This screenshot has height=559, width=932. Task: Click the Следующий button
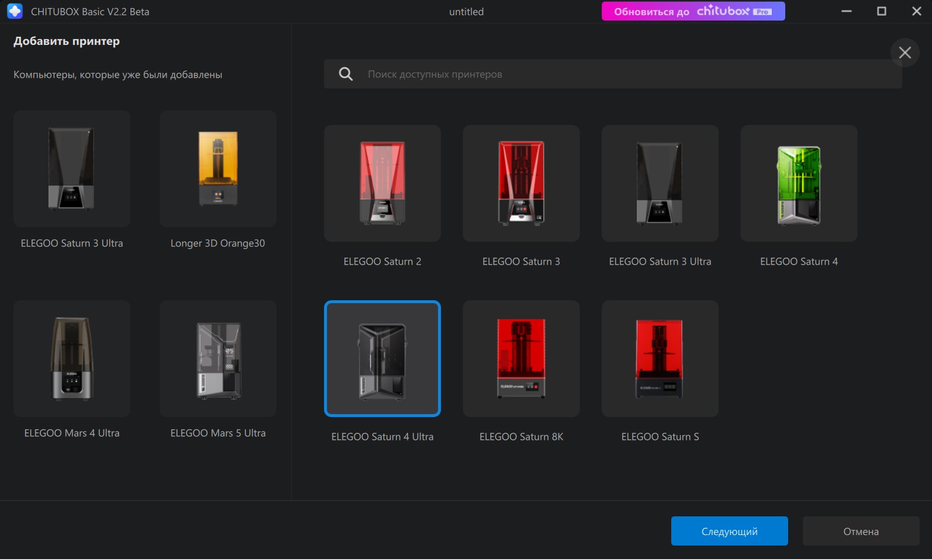point(729,531)
